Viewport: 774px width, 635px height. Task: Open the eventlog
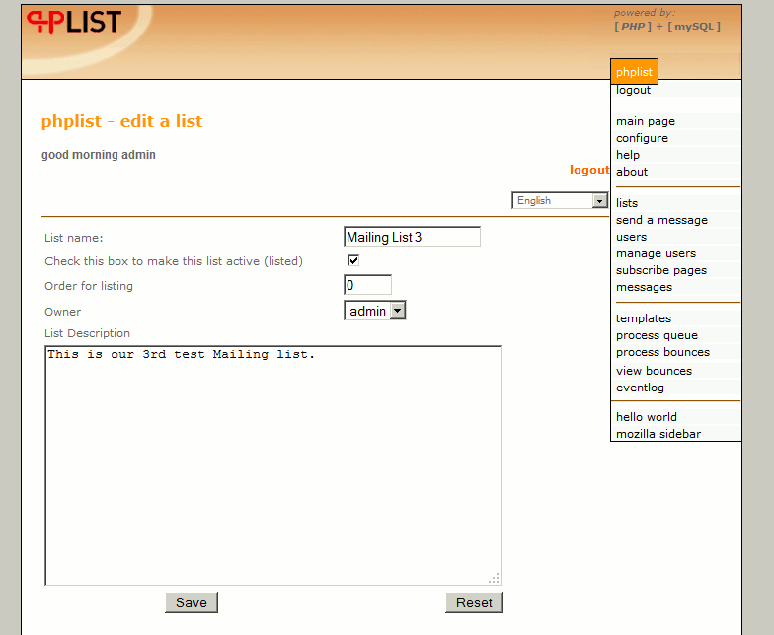640,388
